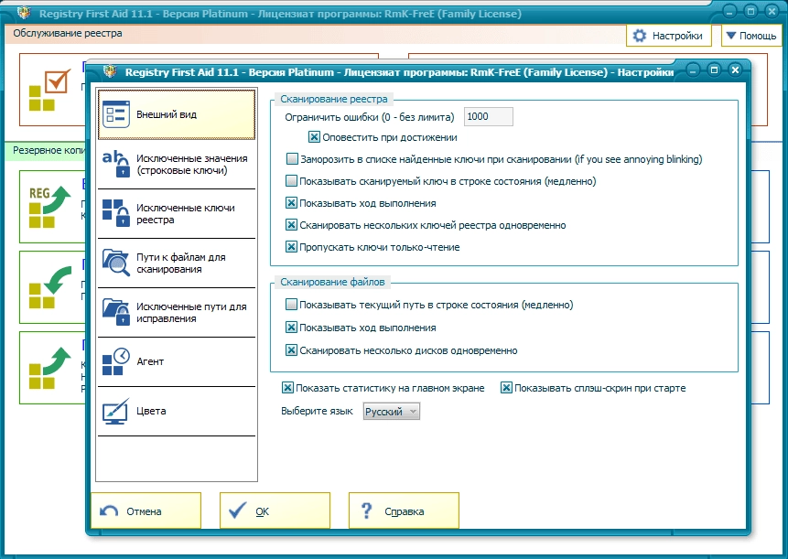Click the error limit field showing 1000
The width and height of the screenshot is (788, 559).
coord(489,116)
